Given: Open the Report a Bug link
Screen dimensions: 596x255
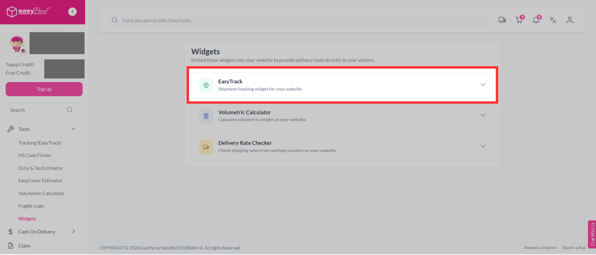Looking at the screenshot, I should point(574,248).
